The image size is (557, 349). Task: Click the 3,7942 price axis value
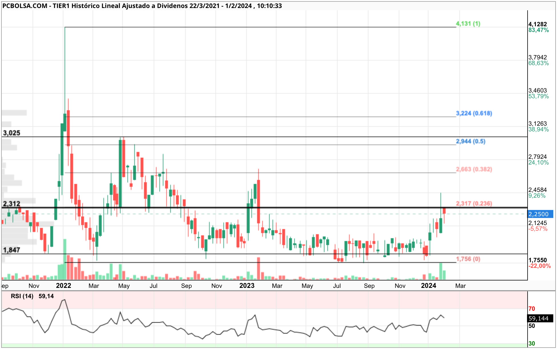pyautogui.click(x=538, y=57)
